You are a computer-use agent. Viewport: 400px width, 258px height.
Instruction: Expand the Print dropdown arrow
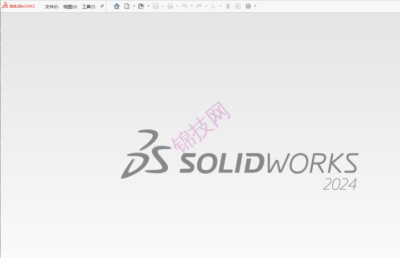click(x=177, y=6)
